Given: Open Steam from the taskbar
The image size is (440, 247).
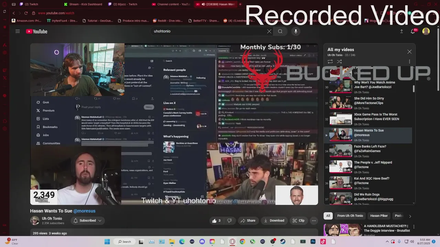Looking at the screenshot, I should pyautogui.click(x=283, y=242).
